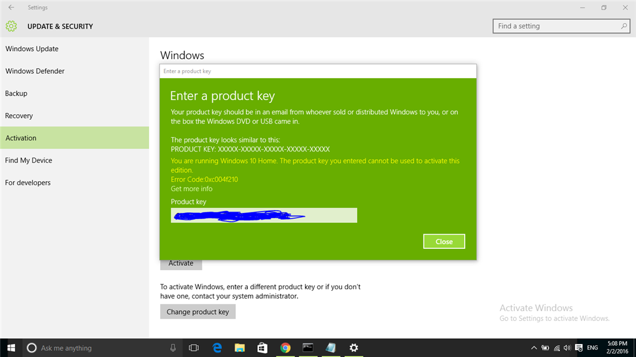Open the Action Center notifications icon

pyautogui.click(x=579, y=348)
